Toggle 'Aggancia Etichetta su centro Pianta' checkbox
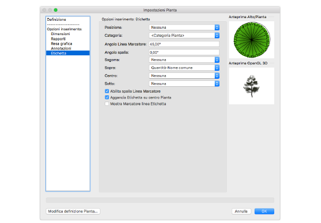This screenshot has width=321, height=223. (107, 97)
